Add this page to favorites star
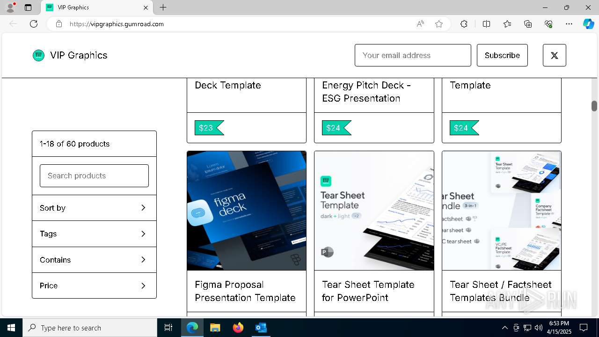Image resolution: width=599 pixels, height=337 pixels. tap(439, 24)
